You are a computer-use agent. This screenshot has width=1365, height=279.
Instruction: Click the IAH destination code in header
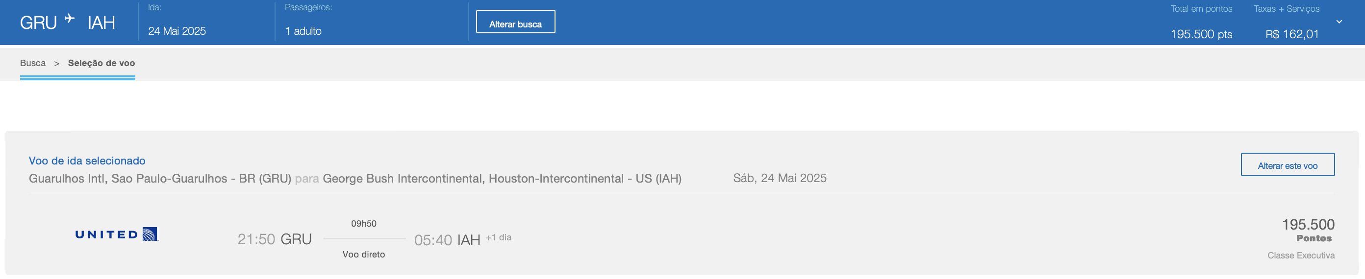101,23
